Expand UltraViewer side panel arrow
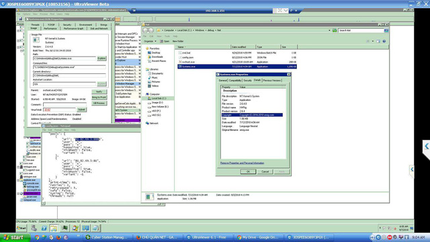This screenshot has width=430, height=242. [427, 147]
